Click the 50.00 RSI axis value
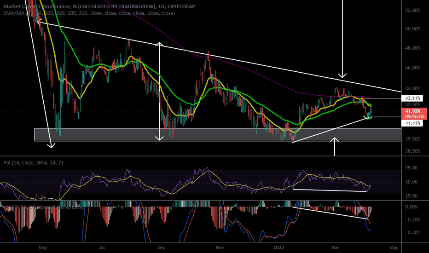 [411, 182]
